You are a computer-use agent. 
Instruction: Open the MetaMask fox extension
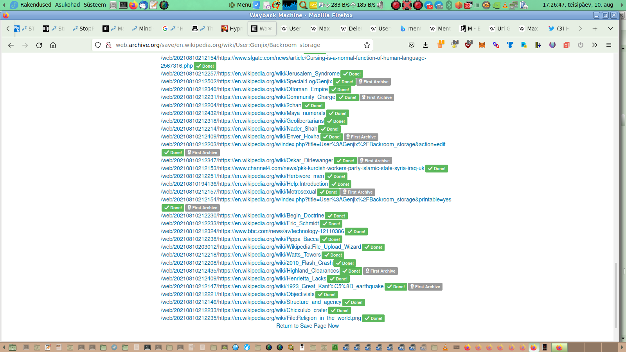coord(482,45)
